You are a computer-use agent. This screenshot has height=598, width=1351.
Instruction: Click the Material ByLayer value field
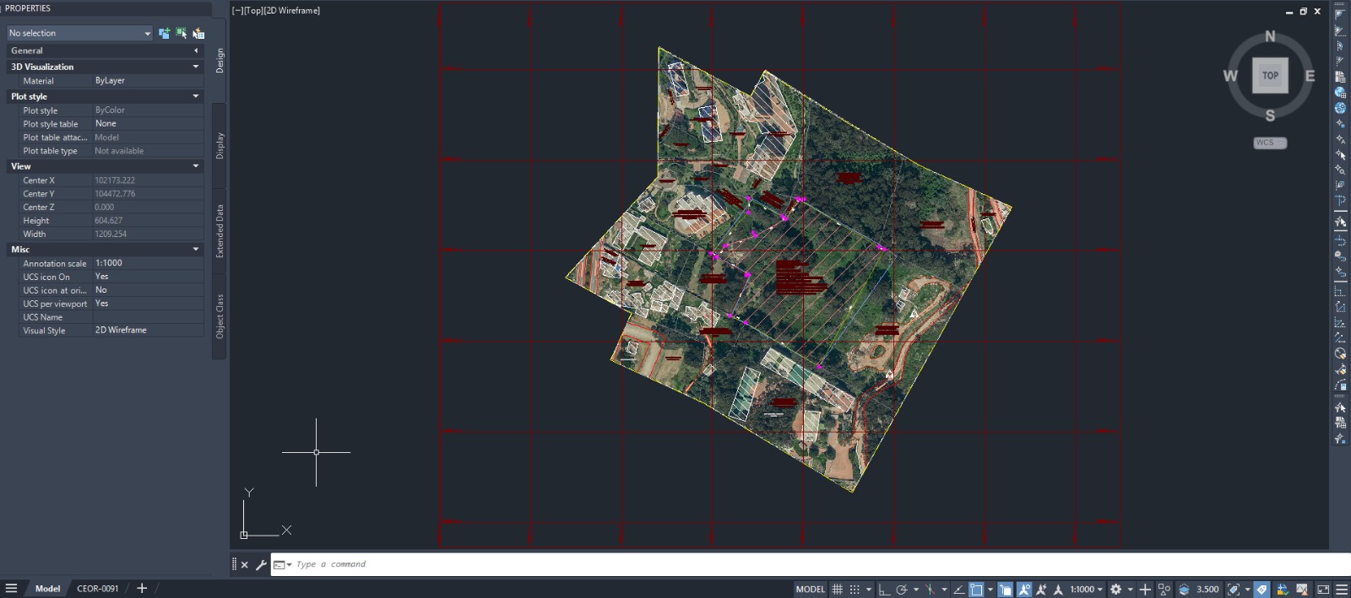[148, 80]
